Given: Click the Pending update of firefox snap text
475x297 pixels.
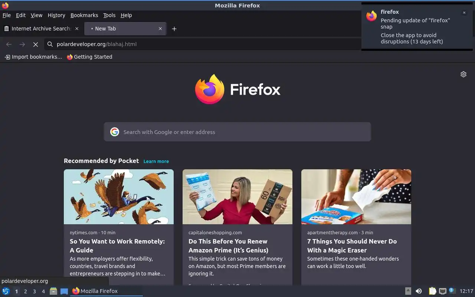Looking at the screenshot, I should (415, 23).
